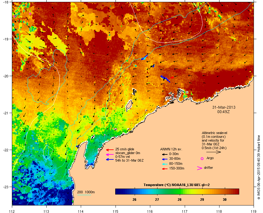Click the Argo float marker near 112.5°E 18.3°S
This screenshot has height=213, width=263.
pyautogui.click(x=30, y=13)
